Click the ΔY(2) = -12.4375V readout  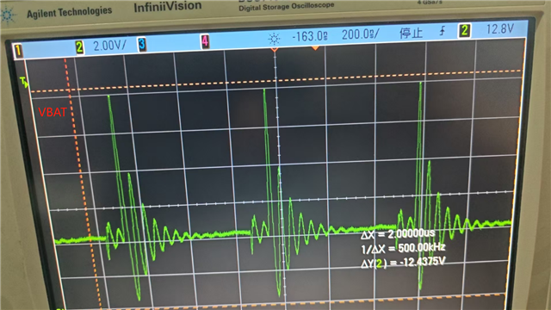click(403, 262)
